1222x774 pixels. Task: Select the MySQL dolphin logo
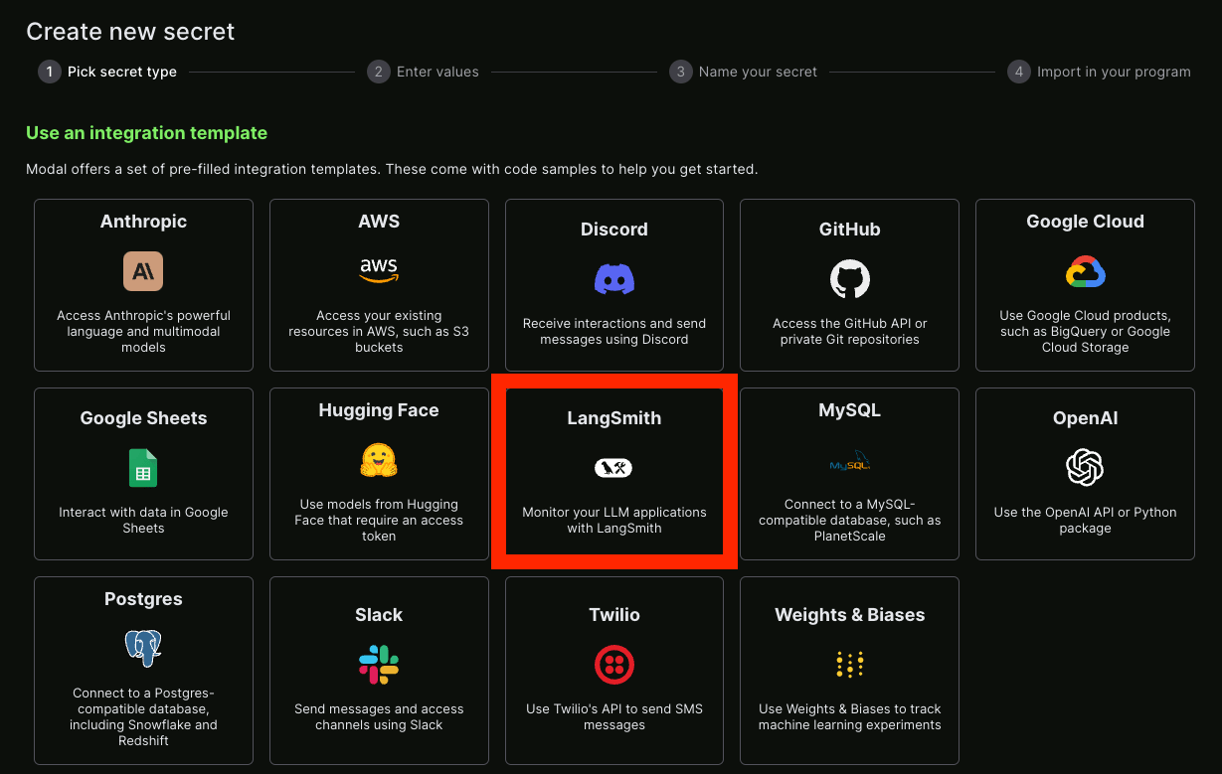click(850, 460)
